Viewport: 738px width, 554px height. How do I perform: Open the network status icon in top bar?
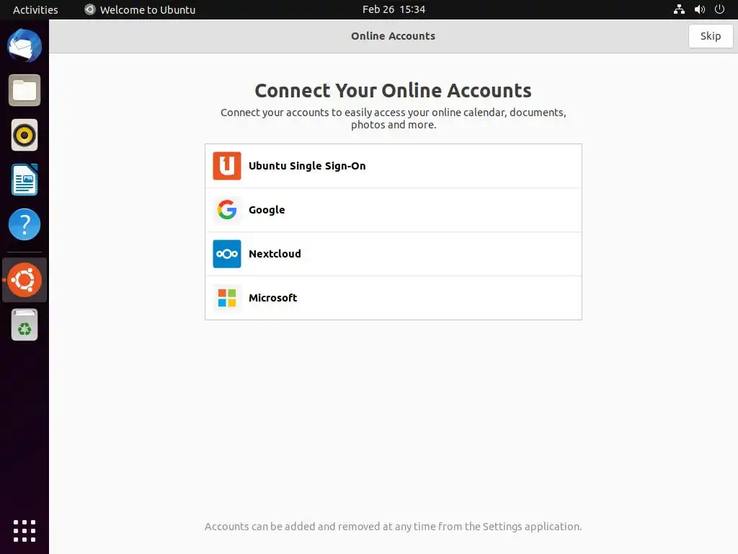point(679,9)
